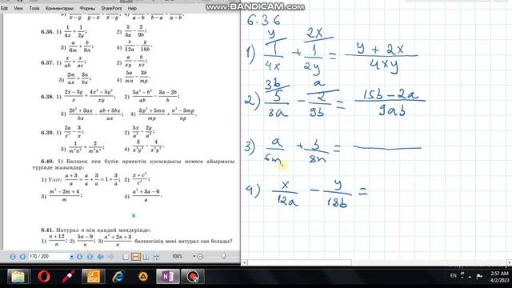The width and height of the screenshot is (512, 288).
Task: Open the SharePoint menu
Action: click(x=111, y=8)
